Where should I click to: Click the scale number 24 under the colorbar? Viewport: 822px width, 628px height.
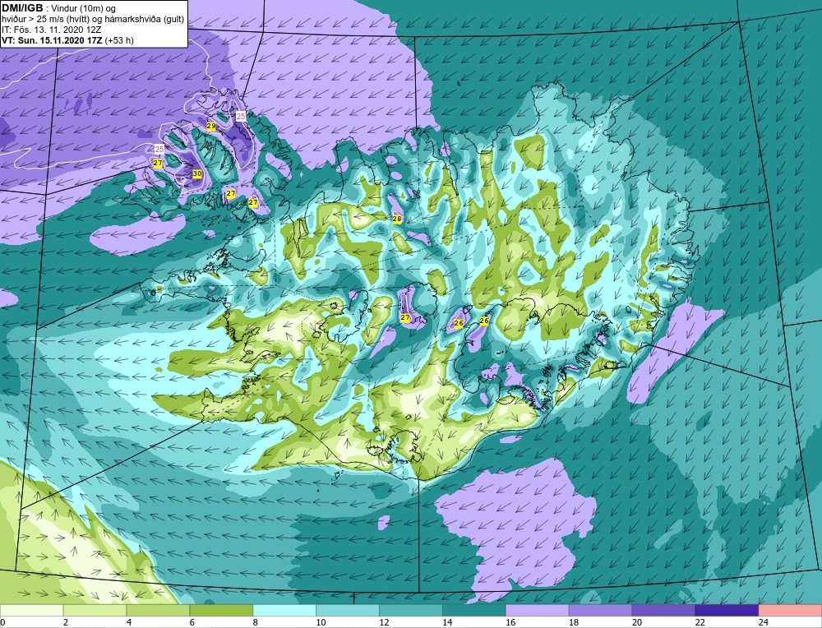tap(764, 622)
